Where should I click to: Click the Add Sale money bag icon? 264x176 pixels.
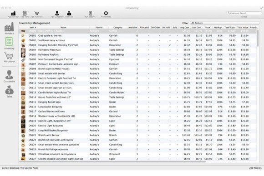point(69,13)
